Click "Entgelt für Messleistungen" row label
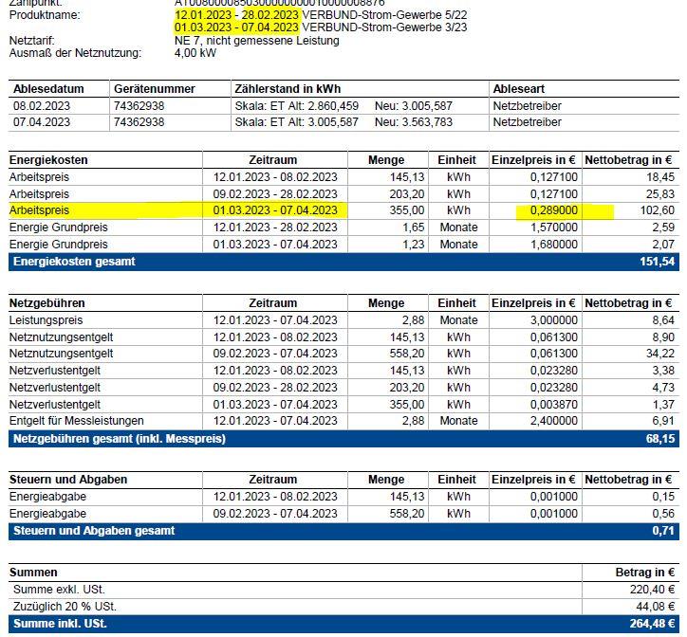The image size is (687, 637). pyautogui.click(x=76, y=421)
